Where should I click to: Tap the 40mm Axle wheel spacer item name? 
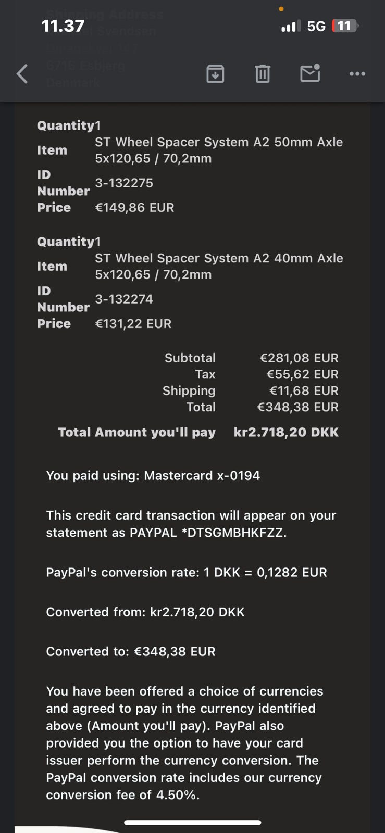tap(219, 266)
